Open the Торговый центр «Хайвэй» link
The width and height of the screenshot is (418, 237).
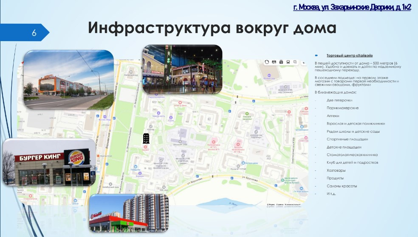point(350,56)
